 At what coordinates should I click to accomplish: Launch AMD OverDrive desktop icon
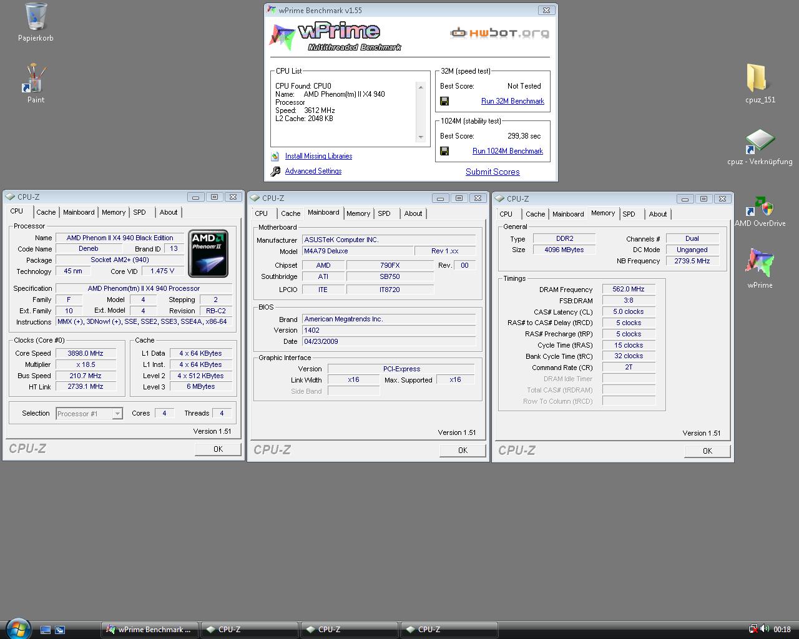point(760,207)
